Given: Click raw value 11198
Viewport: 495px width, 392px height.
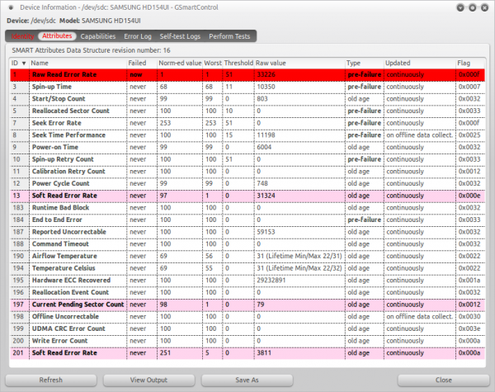Looking at the screenshot, I should [x=266, y=135].
